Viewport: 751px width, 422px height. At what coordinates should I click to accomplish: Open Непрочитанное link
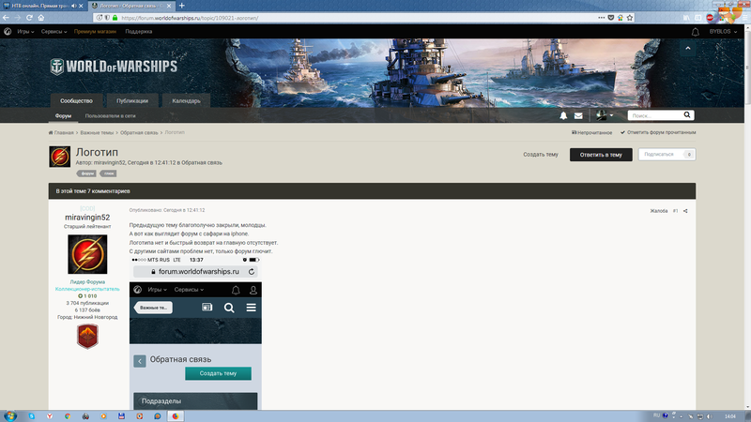click(x=592, y=132)
